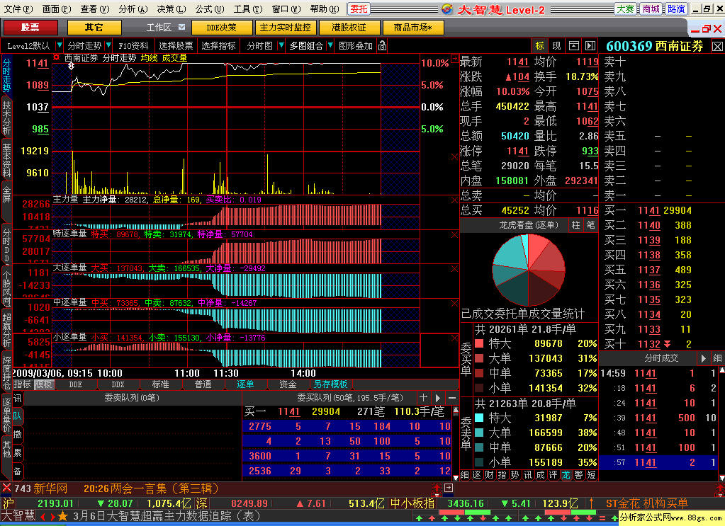Close the 大逐单量 indicator pane
Image resolution: width=725 pixels, height=526 pixels.
pos(454,269)
